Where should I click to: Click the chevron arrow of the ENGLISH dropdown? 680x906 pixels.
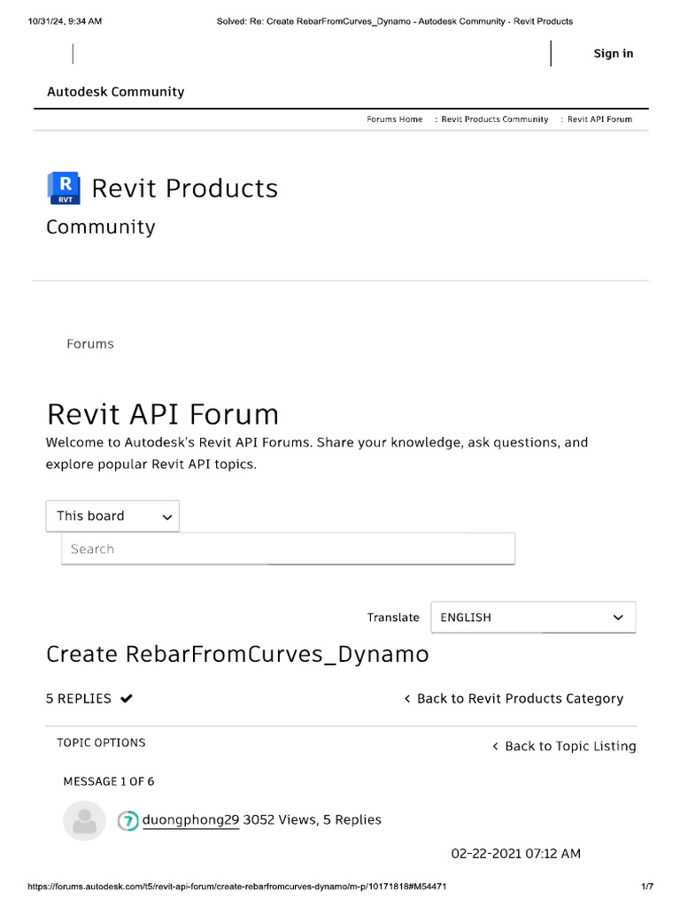pyautogui.click(x=618, y=617)
